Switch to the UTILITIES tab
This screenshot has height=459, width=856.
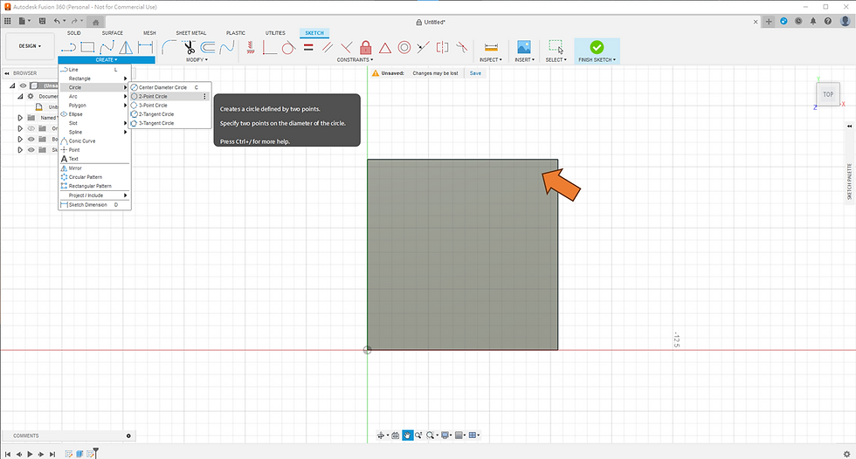(x=275, y=32)
